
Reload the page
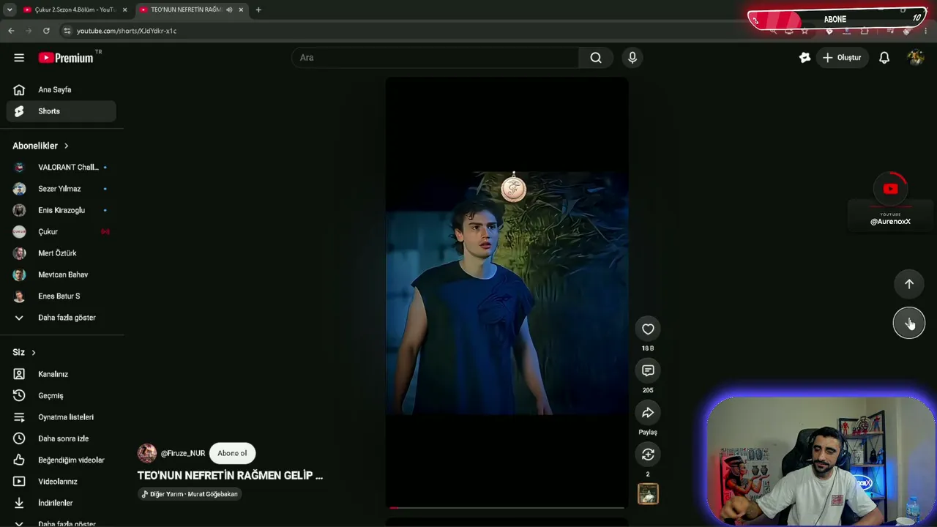(x=46, y=31)
